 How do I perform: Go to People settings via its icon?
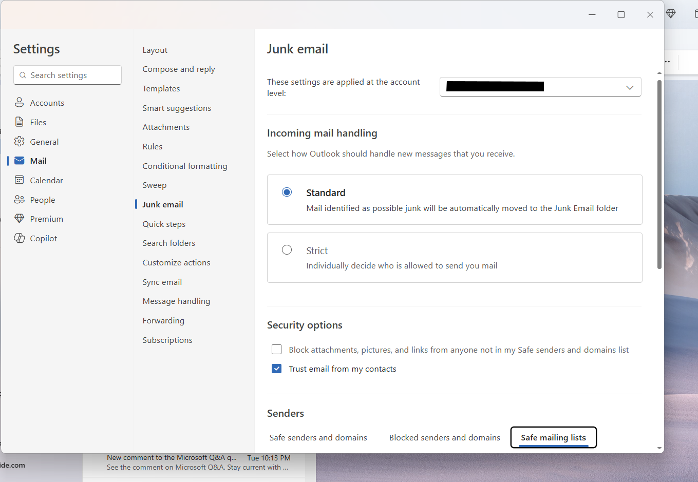point(20,200)
